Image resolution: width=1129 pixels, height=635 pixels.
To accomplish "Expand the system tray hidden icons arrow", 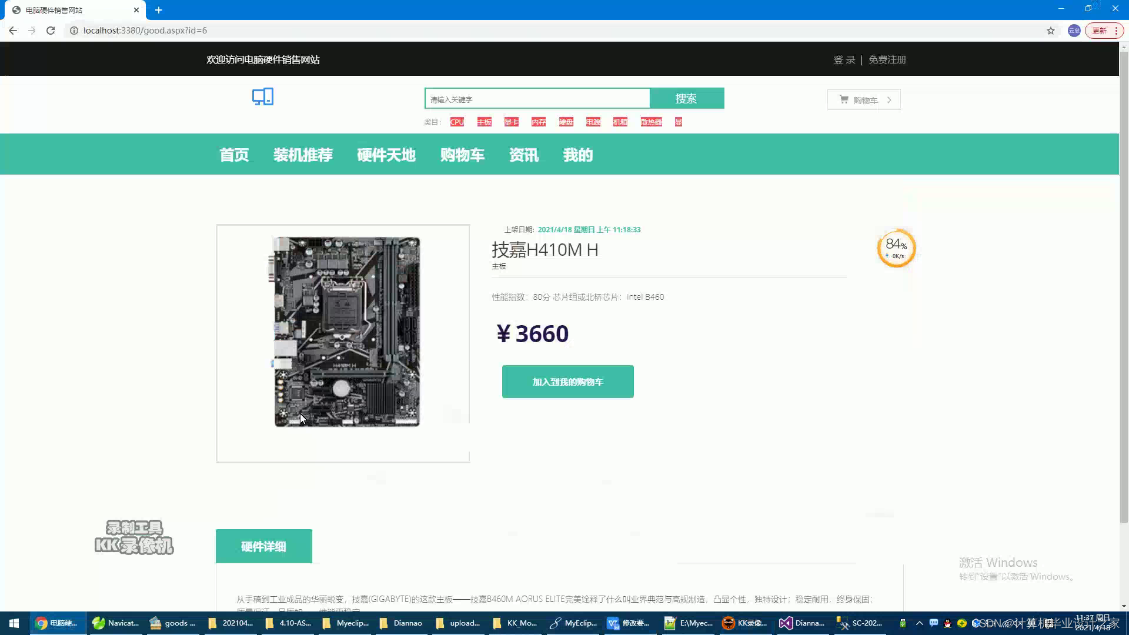I will tap(920, 623).
